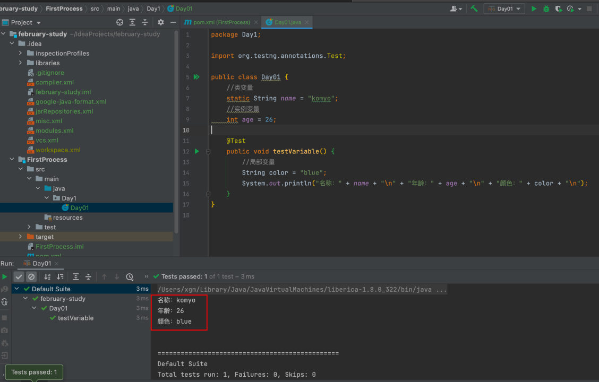The width and height of the screenshot is (599, 382).
Task: Collapse all in Project panel
Action: [145, 22]
